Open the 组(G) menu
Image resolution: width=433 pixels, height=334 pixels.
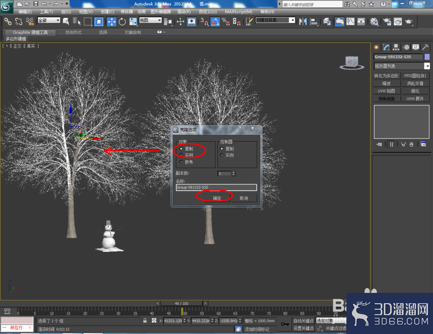(66, 12)
